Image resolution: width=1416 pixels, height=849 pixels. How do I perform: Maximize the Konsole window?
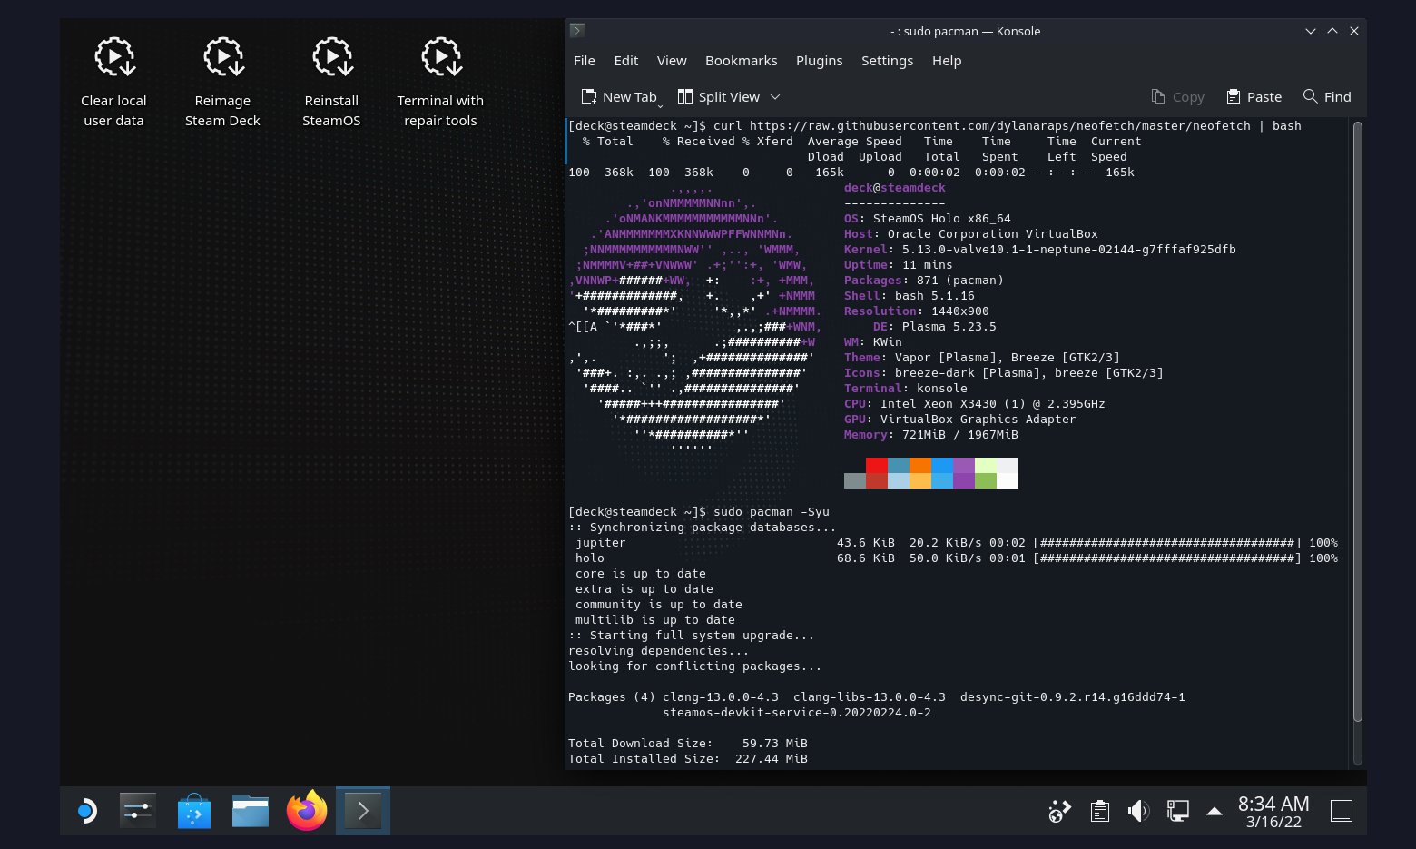coord(1332,31)
